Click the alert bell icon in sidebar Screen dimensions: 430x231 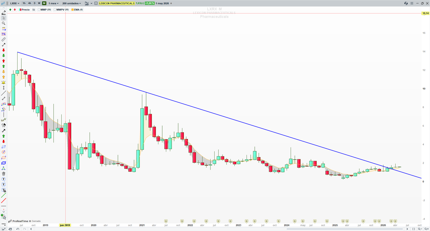pos(4,82)
